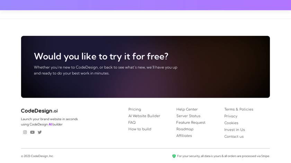Open the FAQ link
Viewport: 291px width, 163px height.
tap(132, 123)
